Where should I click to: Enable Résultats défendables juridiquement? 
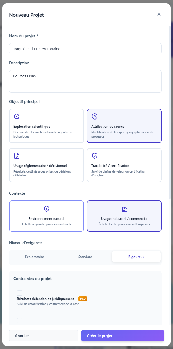(x=20, y=293)
